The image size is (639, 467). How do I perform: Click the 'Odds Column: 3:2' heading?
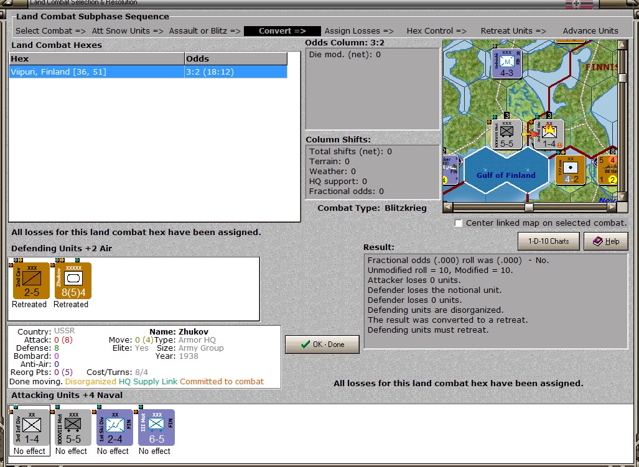click(345, 43)
